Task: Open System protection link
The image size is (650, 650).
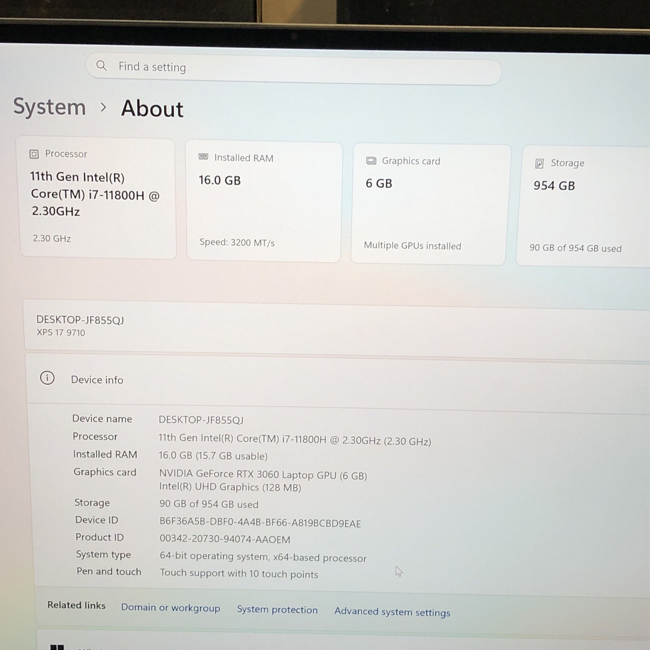Action: [277, 609]
